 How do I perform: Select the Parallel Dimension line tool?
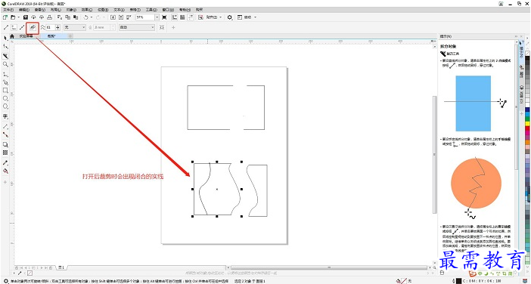click(x=5, y=126)
